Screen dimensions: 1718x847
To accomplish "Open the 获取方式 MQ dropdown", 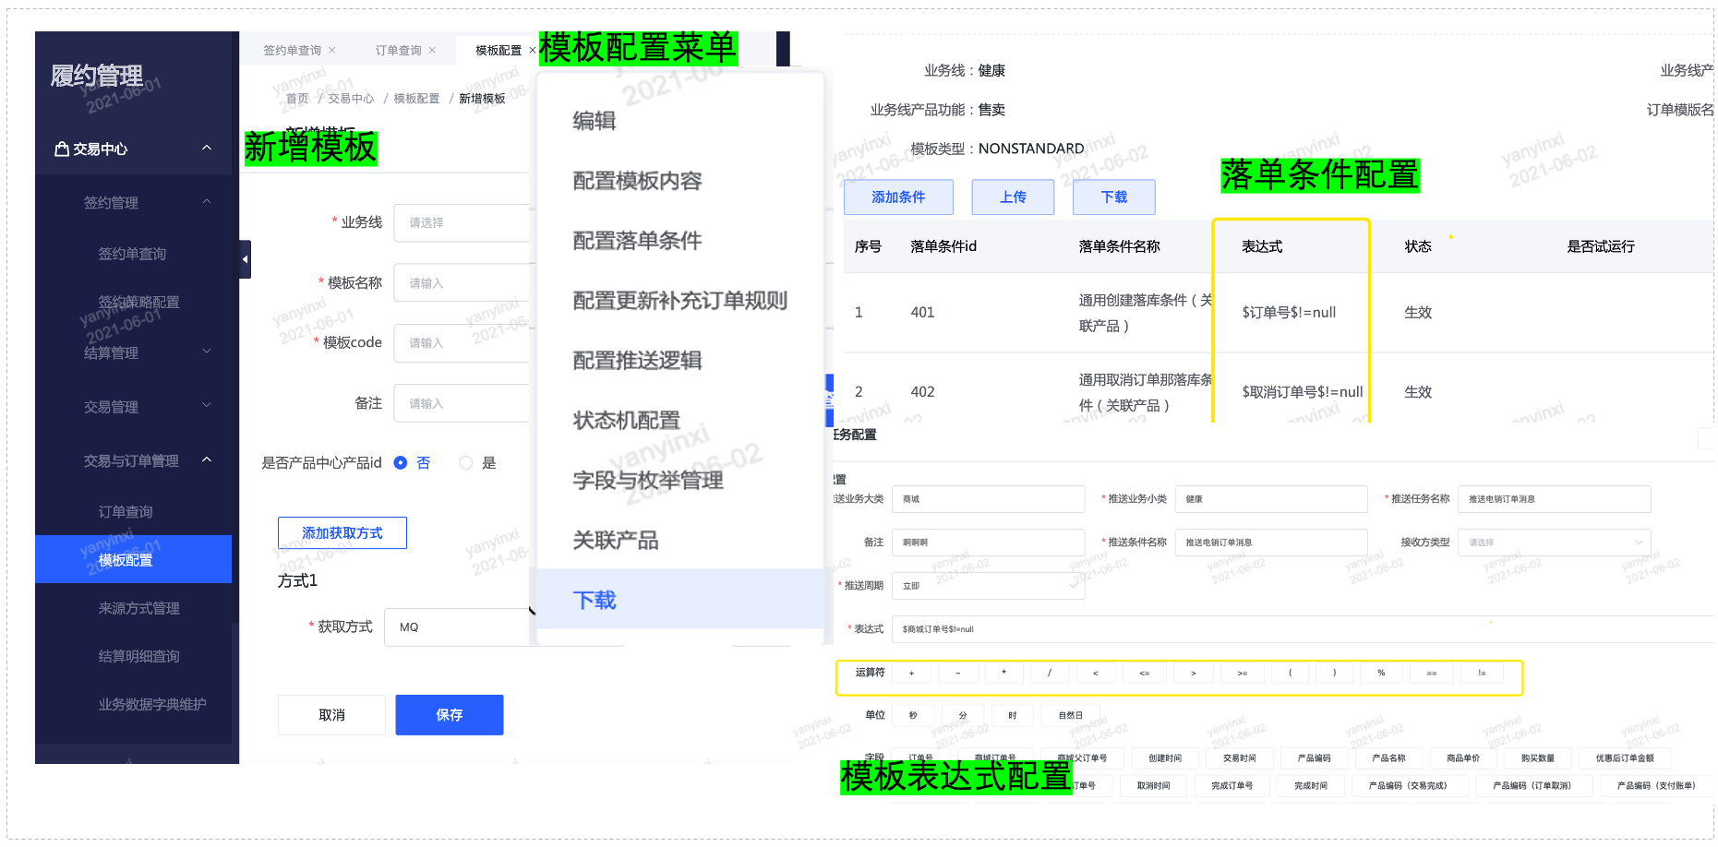I will coord(457,626).
